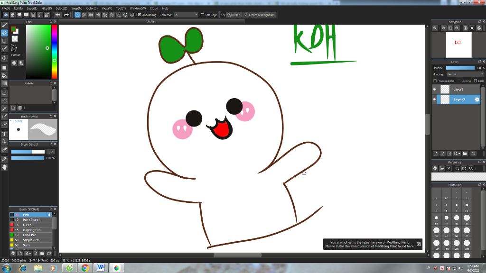This screenshot has height=273, width=486.
Task: Select the transparent color swatch
Action: [x=15, y=39]
